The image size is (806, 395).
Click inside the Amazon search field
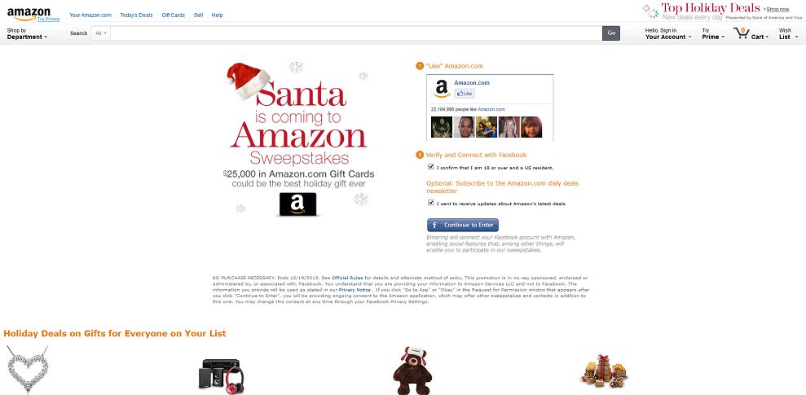355,33
